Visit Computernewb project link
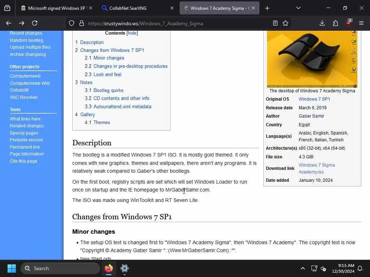The height and width of the screenshot is (277, 370). tap(25, 76)
